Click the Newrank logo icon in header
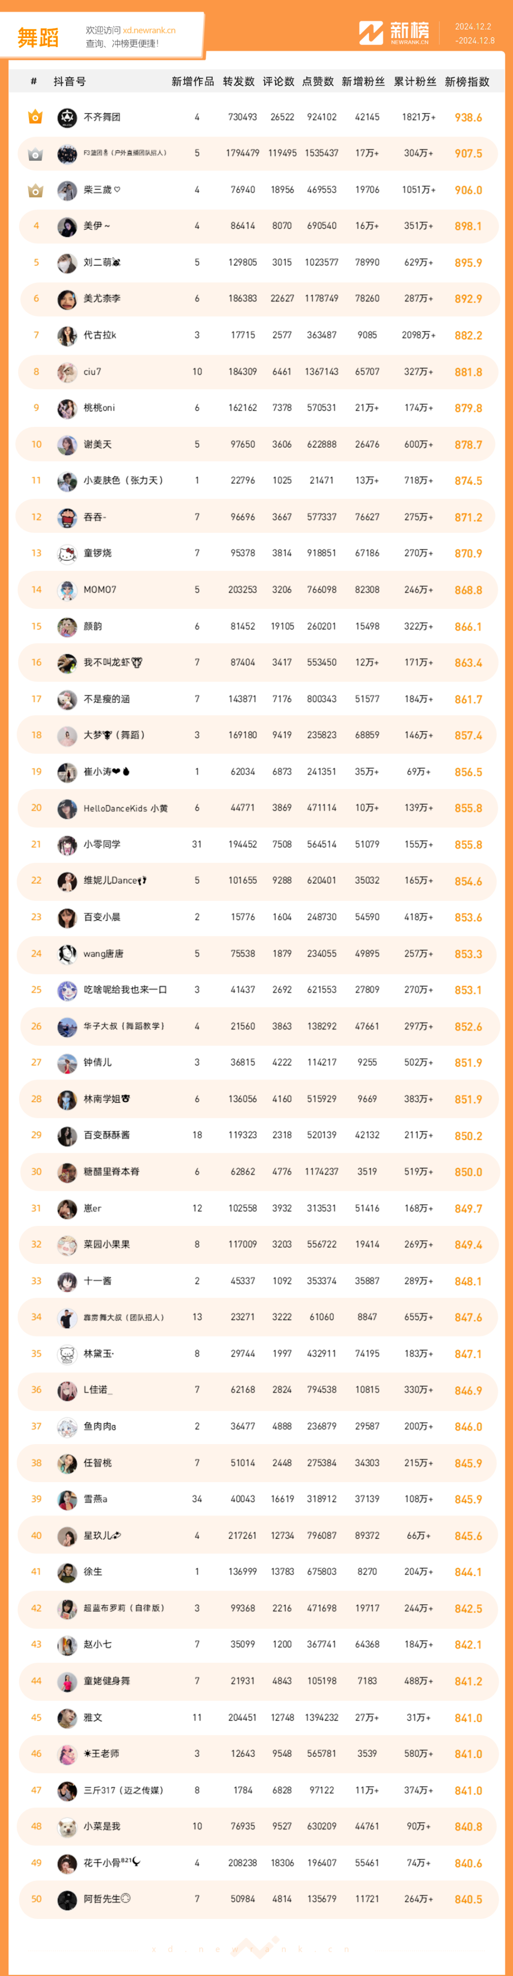This screenshot has height=1976, width=513. point(371,33)
